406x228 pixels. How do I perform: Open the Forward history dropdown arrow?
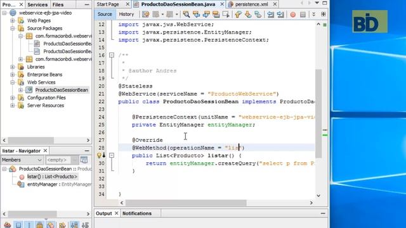pos(177,14)
